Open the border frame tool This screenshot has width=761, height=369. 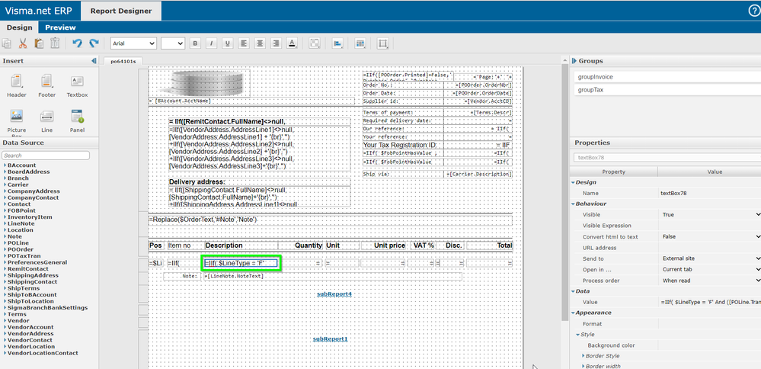(383, 43)
